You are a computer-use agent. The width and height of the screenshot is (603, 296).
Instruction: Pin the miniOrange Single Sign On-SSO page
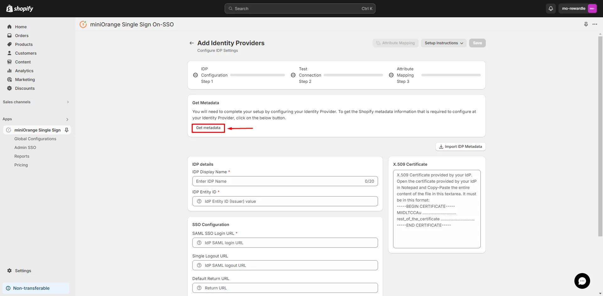586,24
